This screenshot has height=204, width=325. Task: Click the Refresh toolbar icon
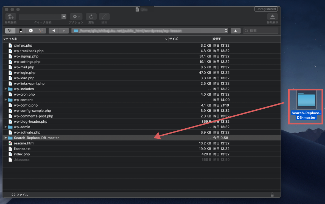(91, 16)
